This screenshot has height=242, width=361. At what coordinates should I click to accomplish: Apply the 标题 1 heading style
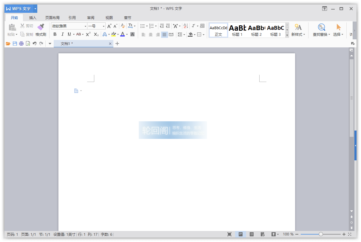(237, 30)
